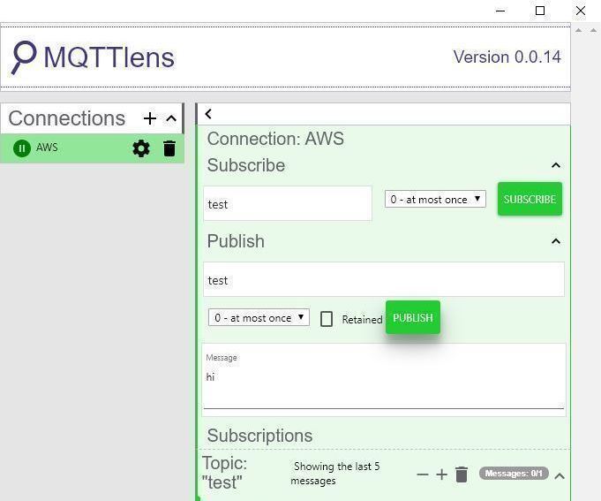Viewport: 601px width, 501px height.
Task: Click the Subscribe topic input field
Action: coord(288,204)
